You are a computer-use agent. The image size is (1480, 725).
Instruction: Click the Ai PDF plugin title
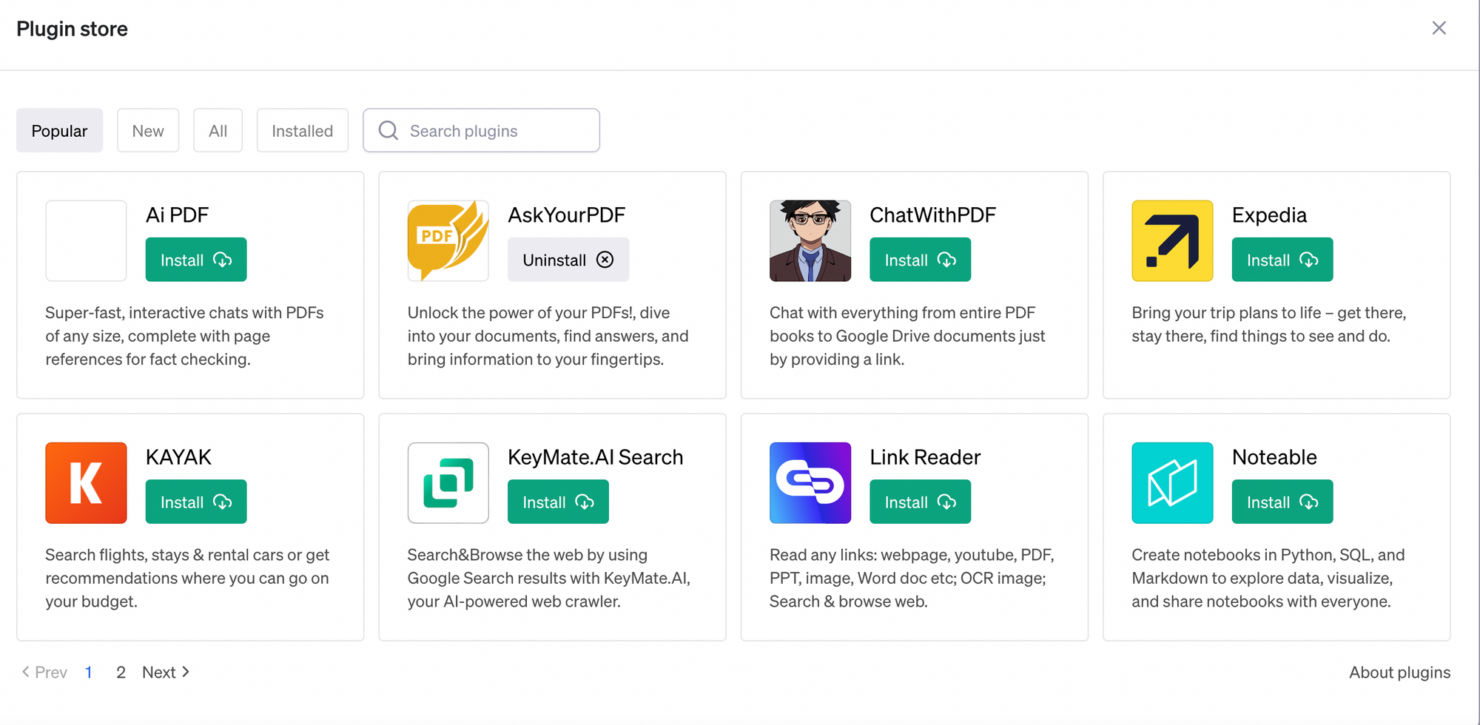click(x=177, y=215)
